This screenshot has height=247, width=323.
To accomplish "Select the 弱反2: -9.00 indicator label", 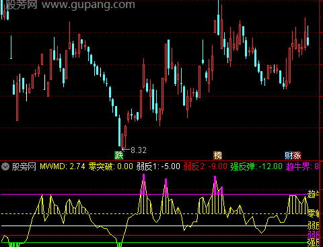I will coord(205,166).
